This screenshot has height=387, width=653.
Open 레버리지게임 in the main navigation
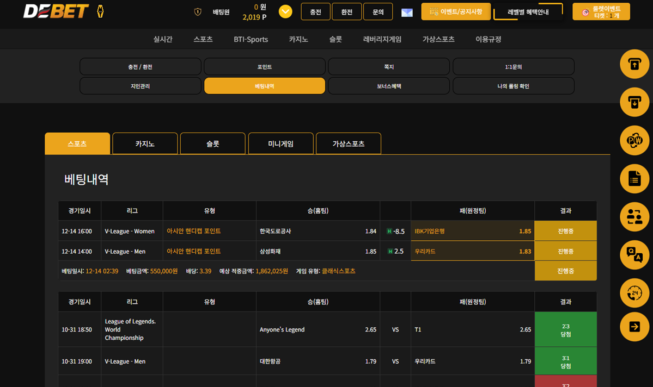(x=382, y=39)
